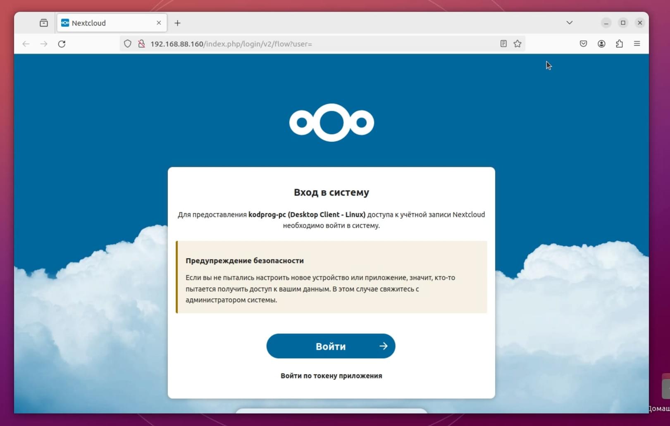Click the Nextcloud tab favicon

pos(65,23)
